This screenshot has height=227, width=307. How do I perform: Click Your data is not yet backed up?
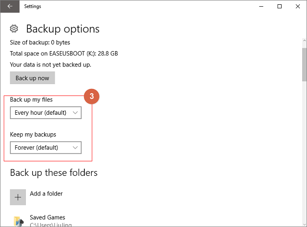click(50, 65)
